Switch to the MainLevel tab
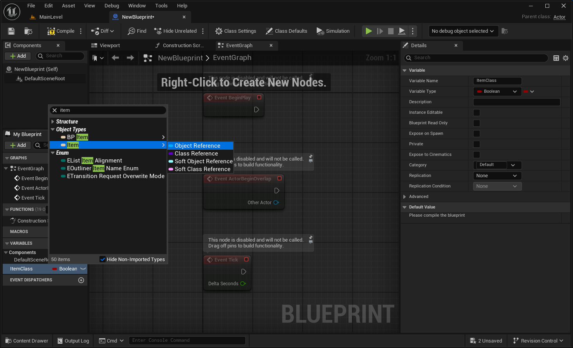Viewport: 573px width, 348px height. pos(51,17)
